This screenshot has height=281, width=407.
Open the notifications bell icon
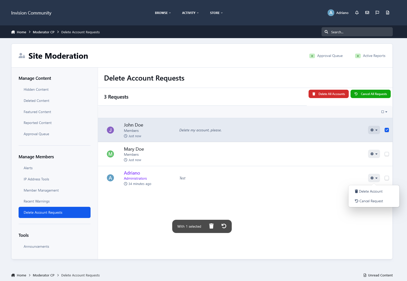357,13
